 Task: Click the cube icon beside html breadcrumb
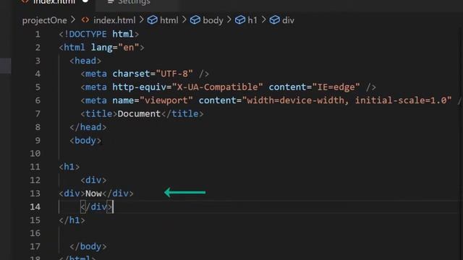click(x=153, y=20)
